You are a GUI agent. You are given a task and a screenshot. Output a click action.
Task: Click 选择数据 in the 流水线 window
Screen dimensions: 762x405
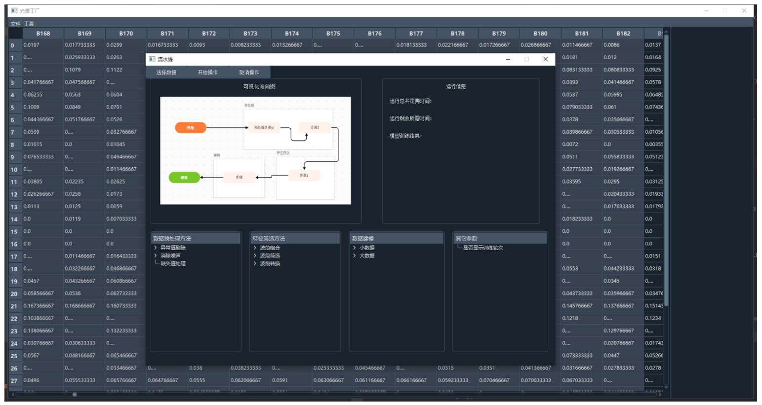click(x=166, y=73)
